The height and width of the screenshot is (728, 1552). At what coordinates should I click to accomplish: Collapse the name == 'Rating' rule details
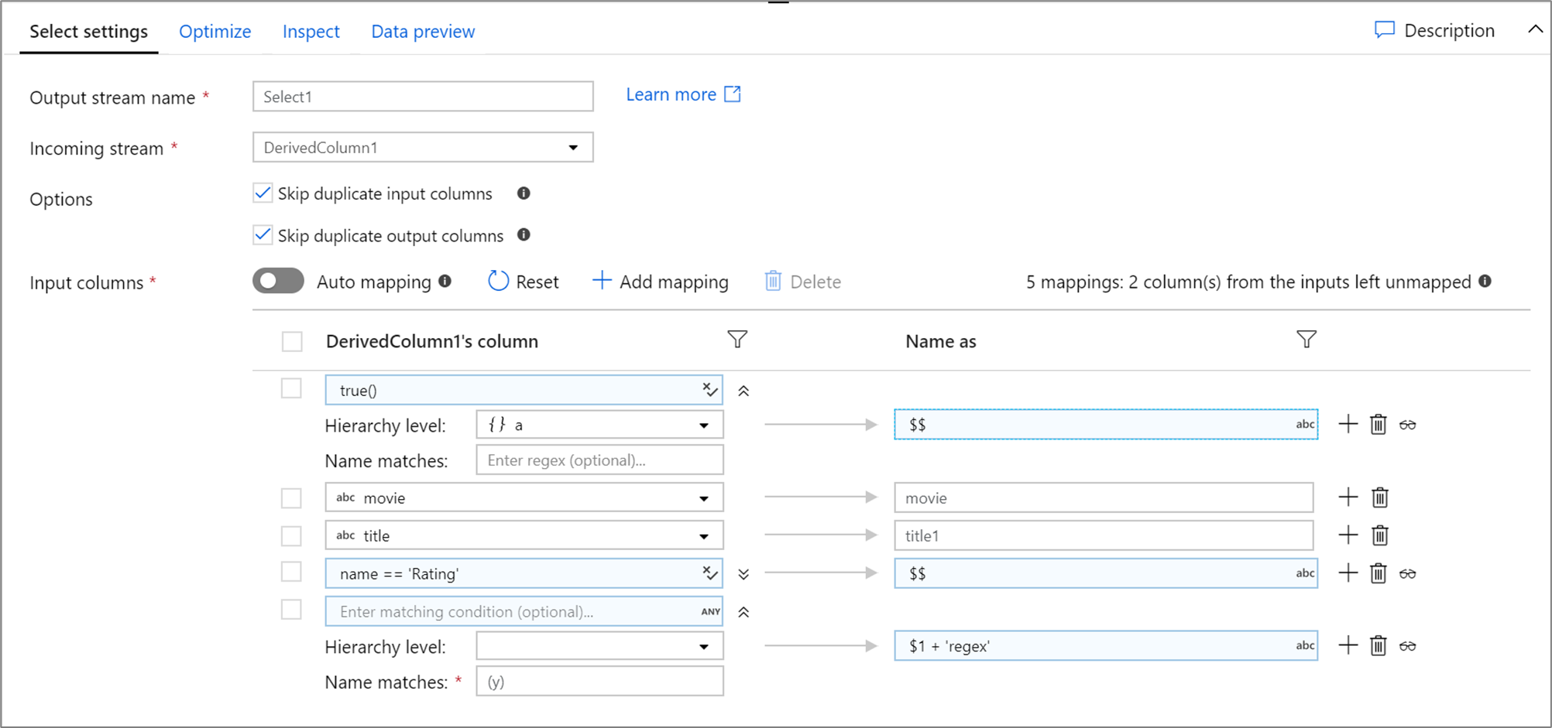[743, 573]
